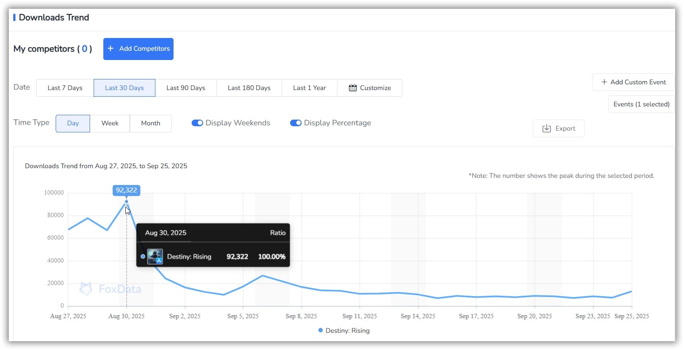Select the Last 180 Days range

[249, 88]
